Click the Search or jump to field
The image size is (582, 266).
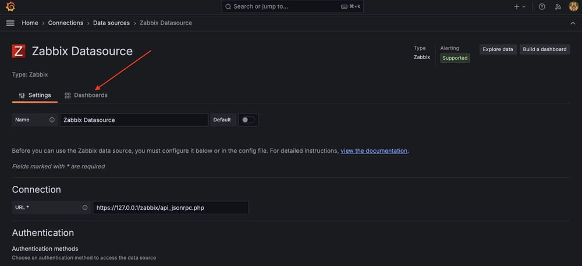[293, 6]
